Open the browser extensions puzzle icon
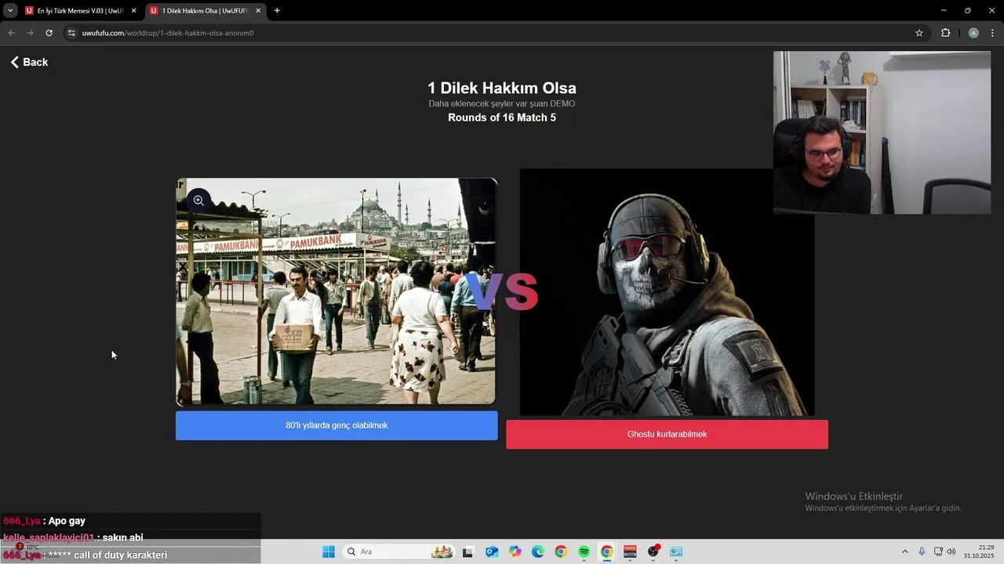The height and width of the screenshot is (564, 1004). coord(945,33)
